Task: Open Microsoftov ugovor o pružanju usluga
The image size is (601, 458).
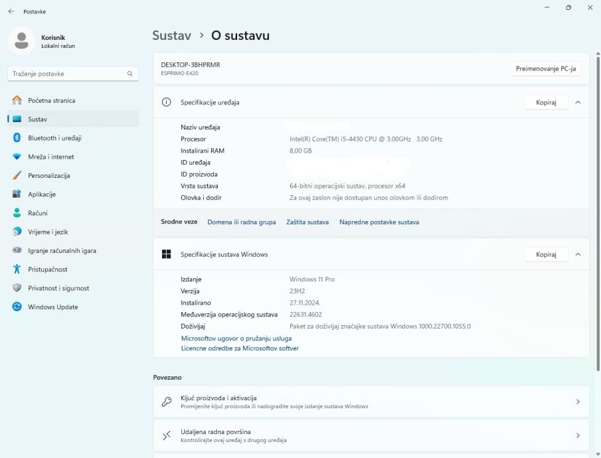Action: pyautogui.click(x=236, y=339)
